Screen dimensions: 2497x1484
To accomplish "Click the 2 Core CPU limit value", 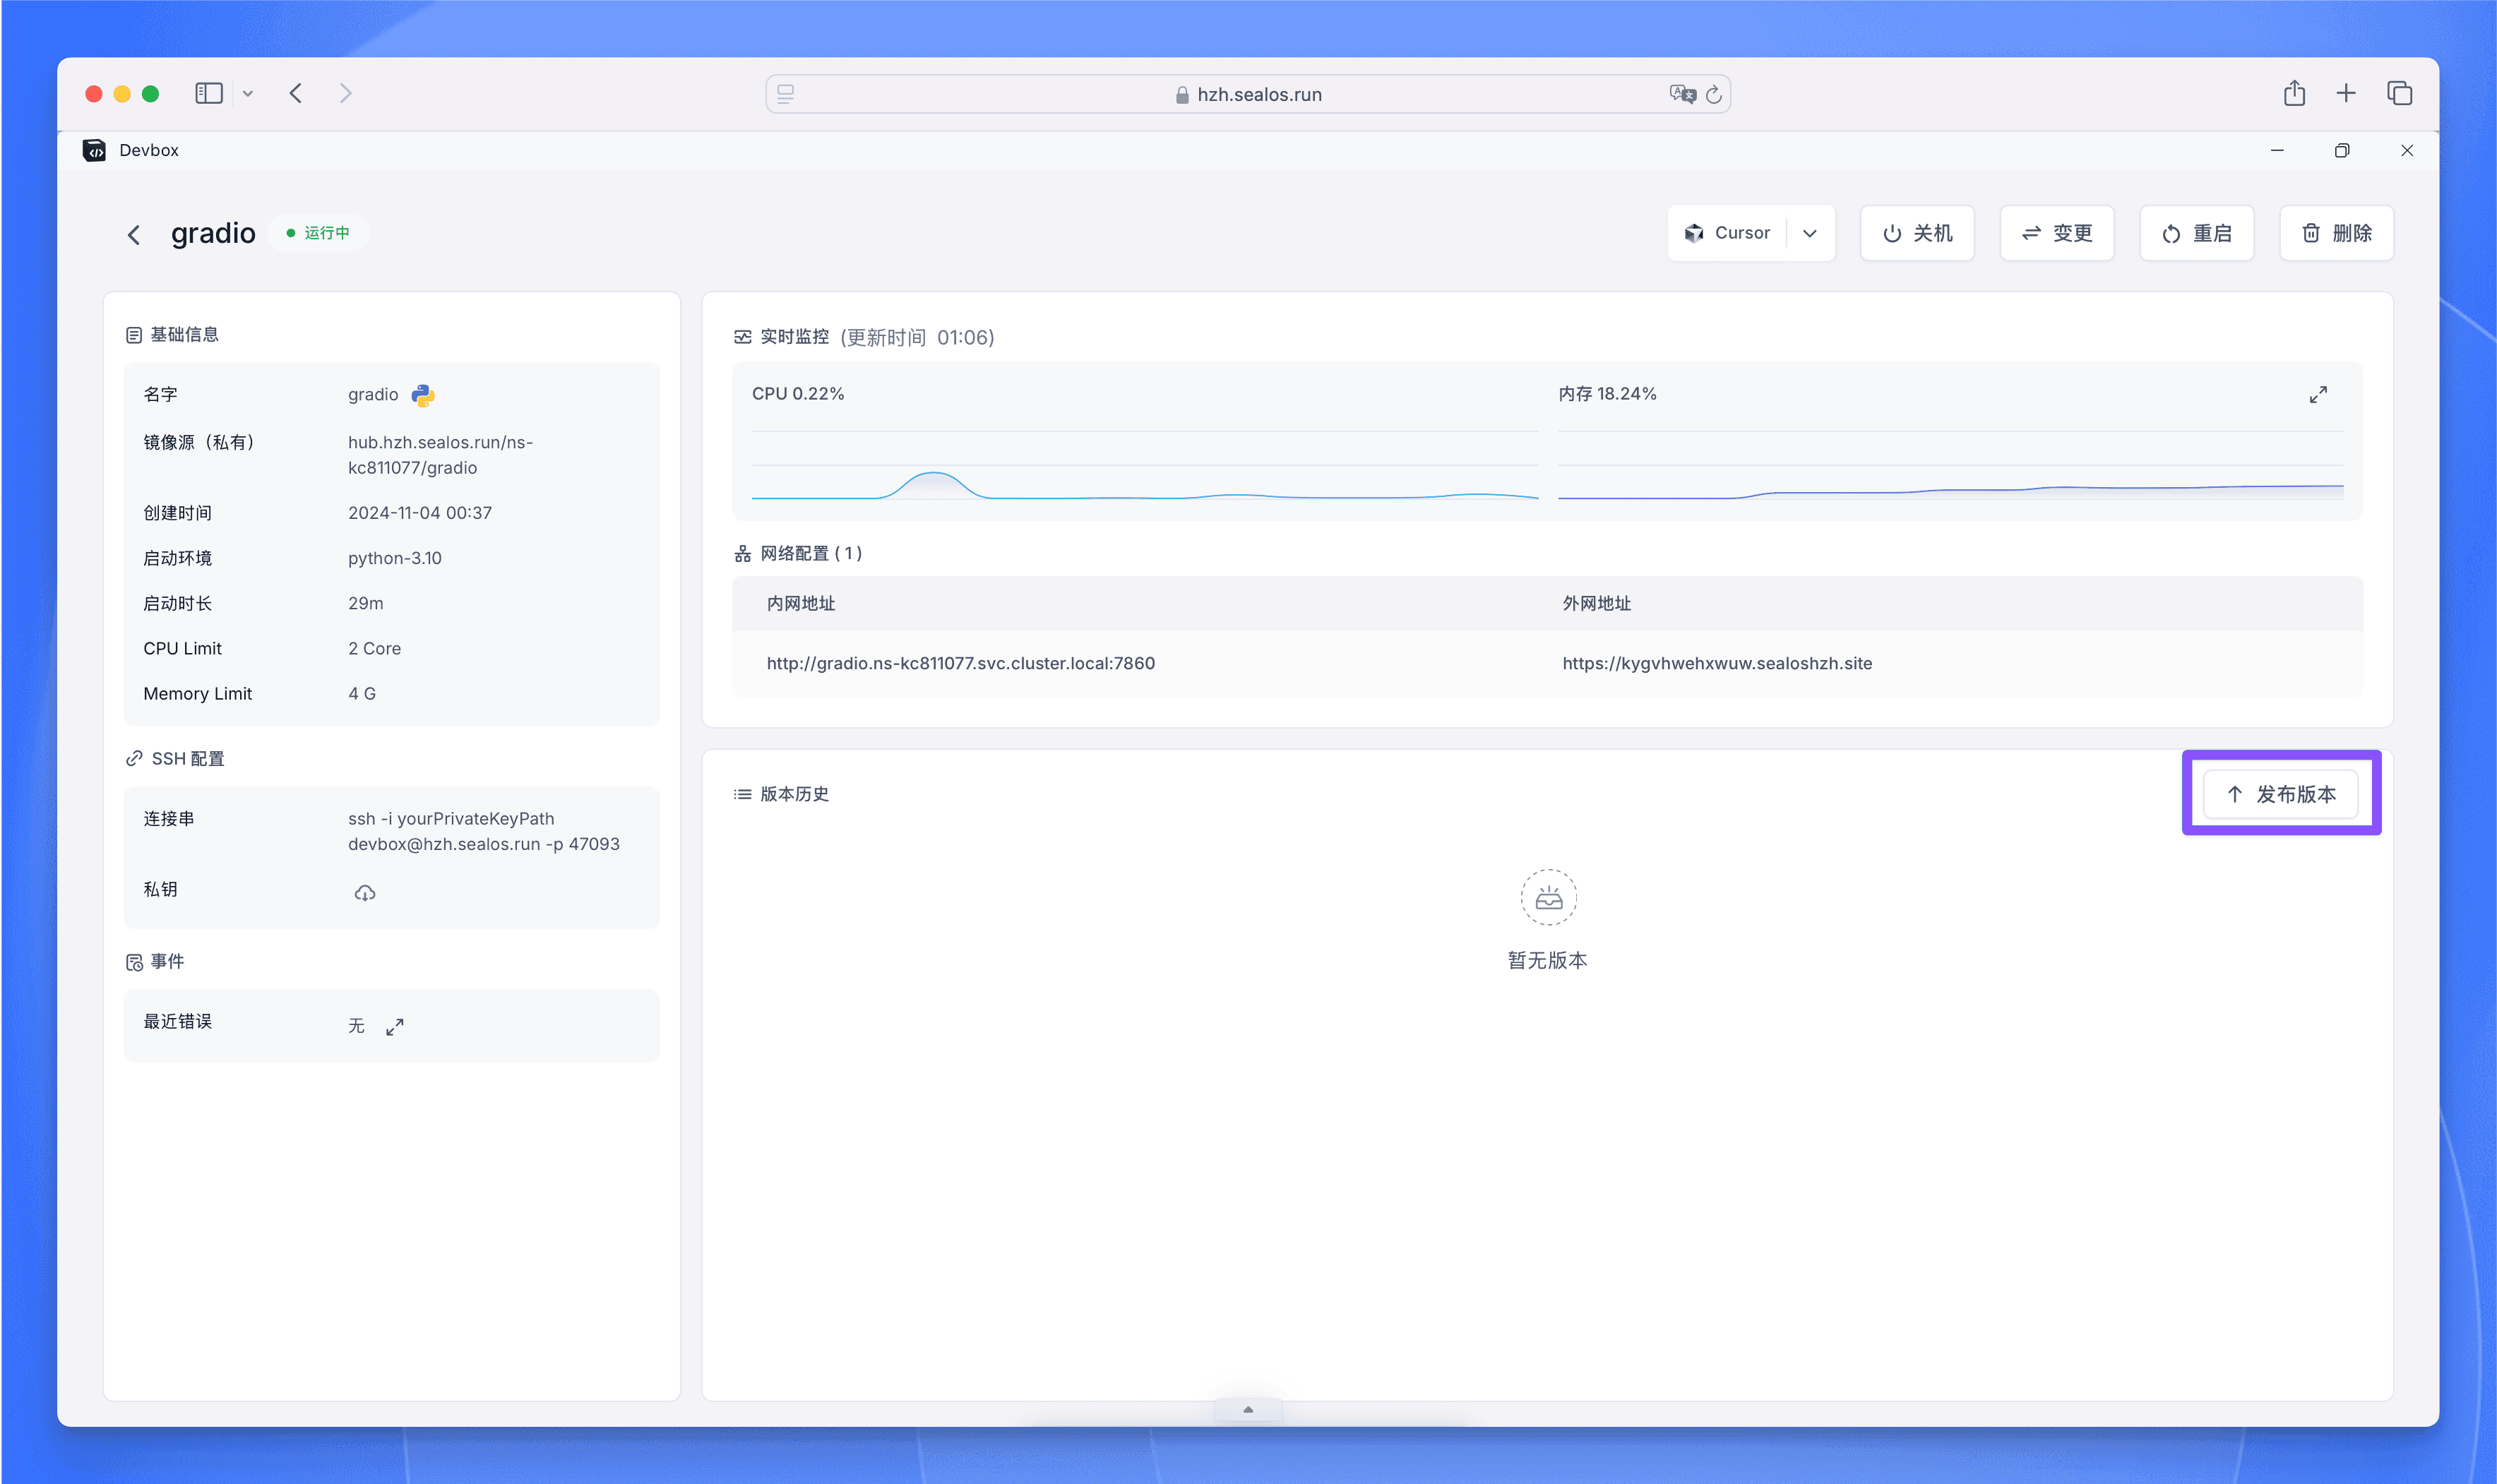I will (374, 648).
